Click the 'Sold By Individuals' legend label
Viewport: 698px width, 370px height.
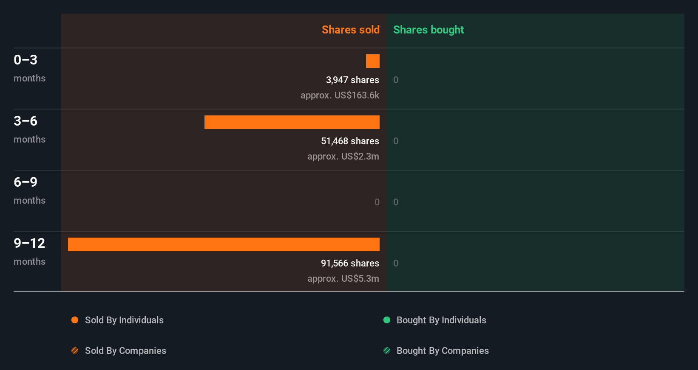pos(124,320)
